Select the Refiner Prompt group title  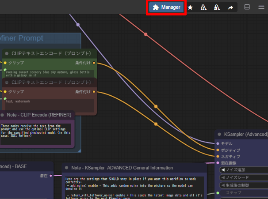22,38
